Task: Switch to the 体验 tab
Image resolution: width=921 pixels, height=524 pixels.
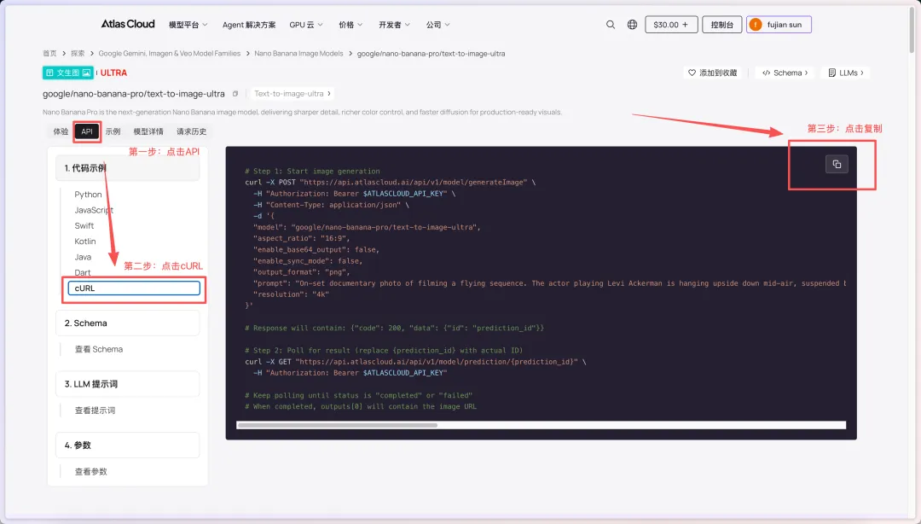Action: (x=61, y=131)
